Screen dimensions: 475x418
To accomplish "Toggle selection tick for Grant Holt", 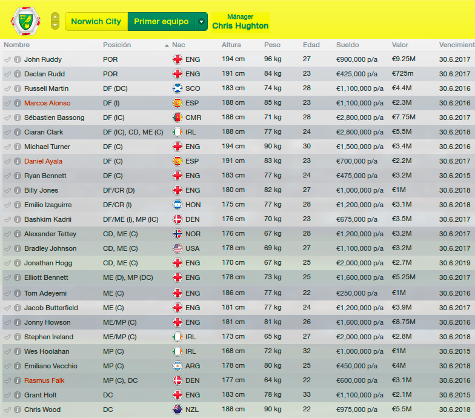I will pos(7,395).
